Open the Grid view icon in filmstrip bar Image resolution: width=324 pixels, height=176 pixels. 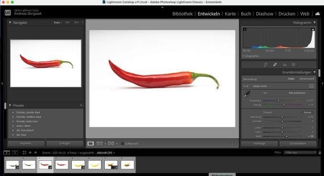[24, 153]
